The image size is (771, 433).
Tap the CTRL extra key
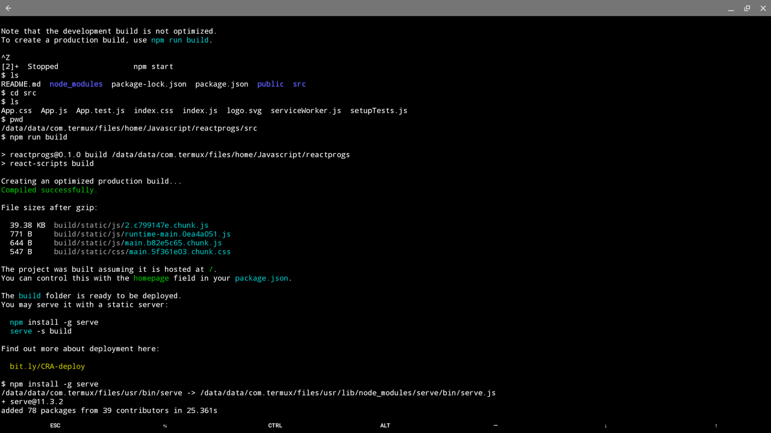pyautogui.click(x=275, y=425)
